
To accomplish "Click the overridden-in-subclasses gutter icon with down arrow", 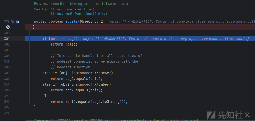I will click(18, 21).
